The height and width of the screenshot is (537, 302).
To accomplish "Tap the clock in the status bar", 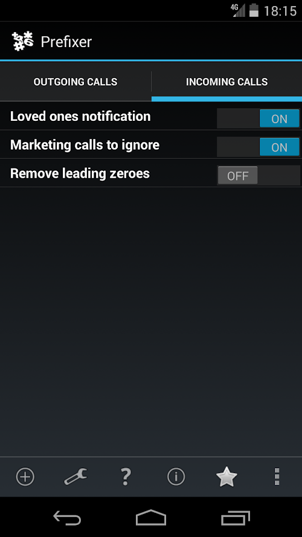I will pos(280,11).
